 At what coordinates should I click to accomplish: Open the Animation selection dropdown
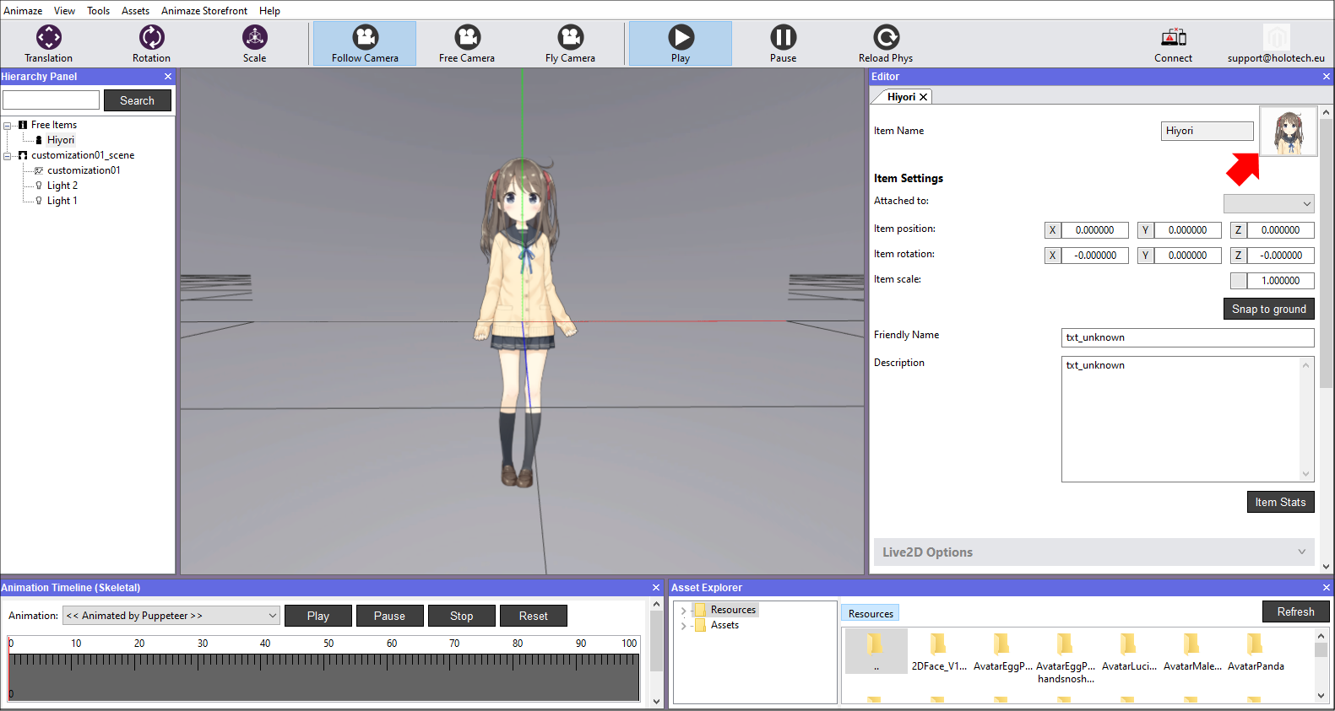click(171, 616)
